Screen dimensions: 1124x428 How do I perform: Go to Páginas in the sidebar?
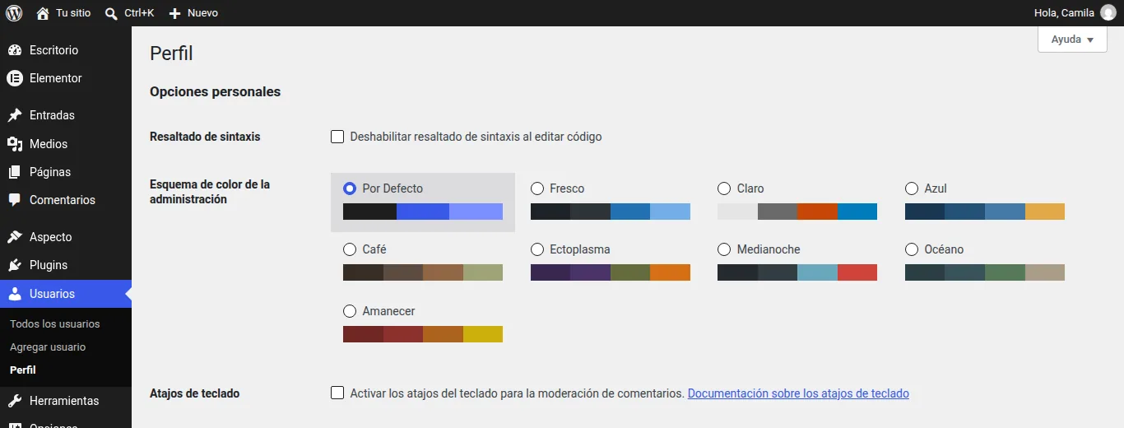tap(66, 172)
